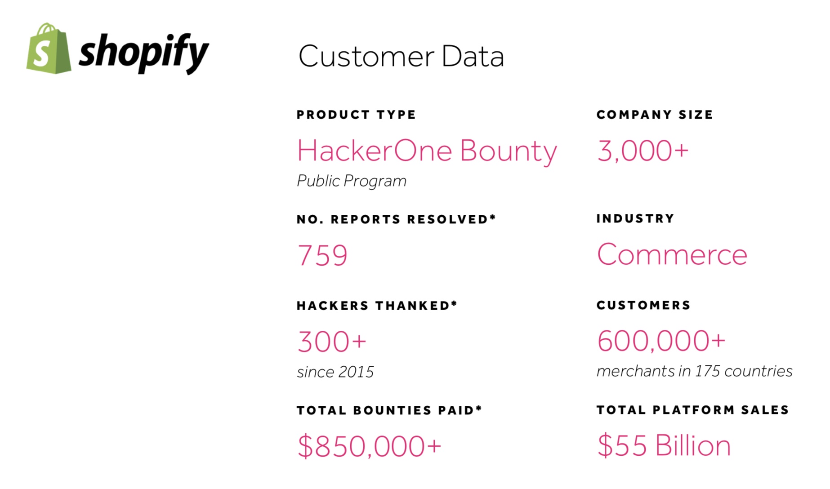Click the $850,000+ total bounties value
830x489 pixels.
(369, 446)
